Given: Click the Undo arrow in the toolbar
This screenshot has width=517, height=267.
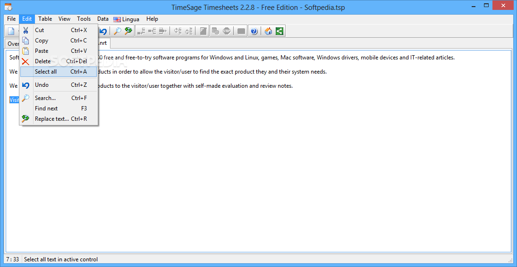Looking at the screenshot, I should (103, 31).
